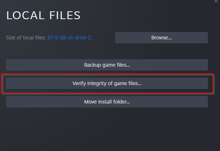Start Verify integrity of game files...
The image size is (220, 151).
(x=107, y=83)
